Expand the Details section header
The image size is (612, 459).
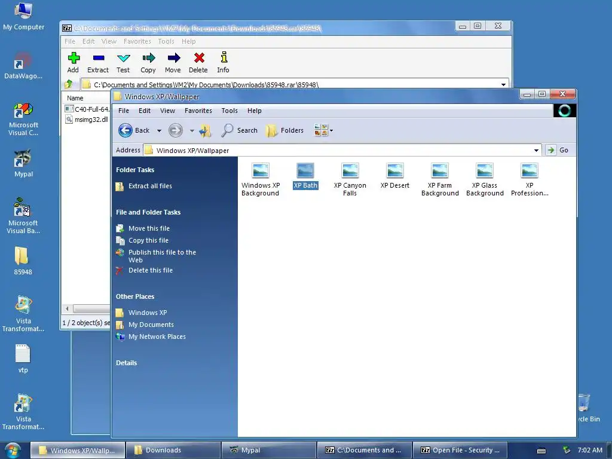(x=127, y=363)
